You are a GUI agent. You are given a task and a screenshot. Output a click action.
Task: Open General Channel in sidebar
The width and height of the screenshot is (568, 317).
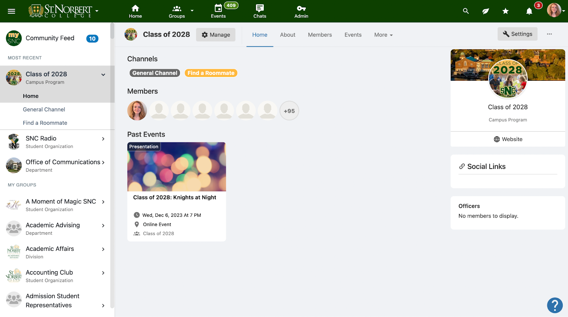[x=44, y=109]
